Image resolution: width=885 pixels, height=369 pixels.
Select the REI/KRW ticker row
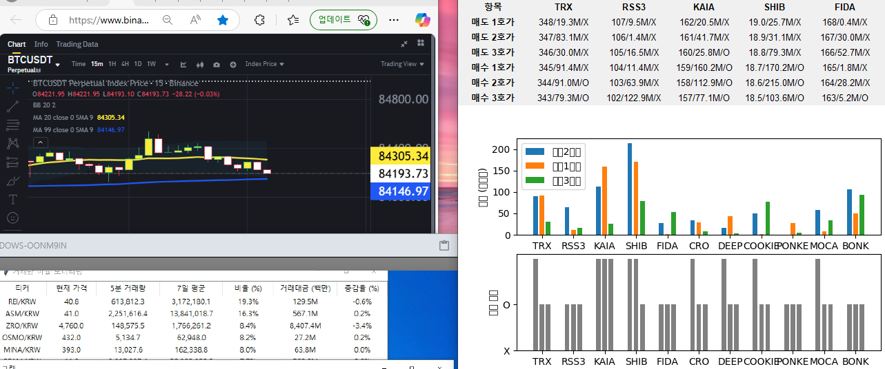(x=194, y=302)
